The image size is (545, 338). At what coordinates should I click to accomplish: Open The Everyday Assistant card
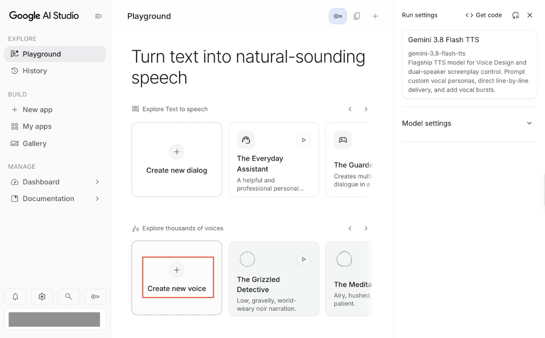point(273,160)
